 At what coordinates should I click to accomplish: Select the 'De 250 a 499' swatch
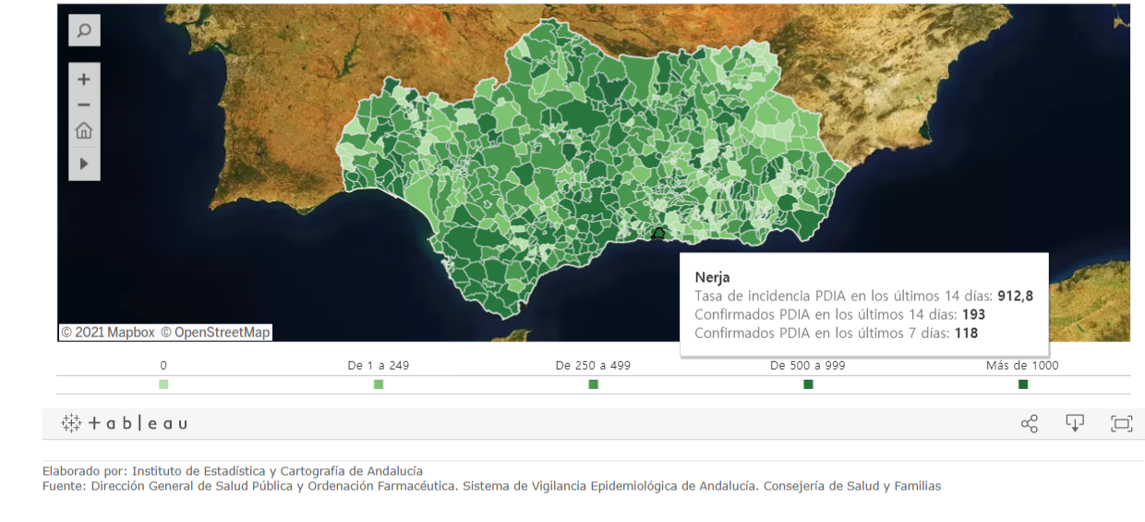coord(593,384)
